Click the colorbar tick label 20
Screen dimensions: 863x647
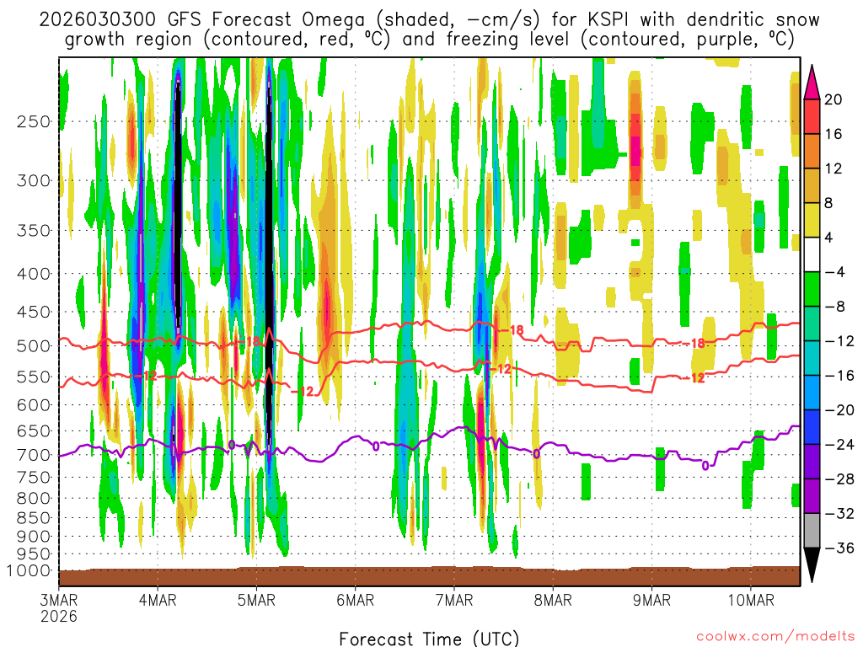(x=834, y=99)
